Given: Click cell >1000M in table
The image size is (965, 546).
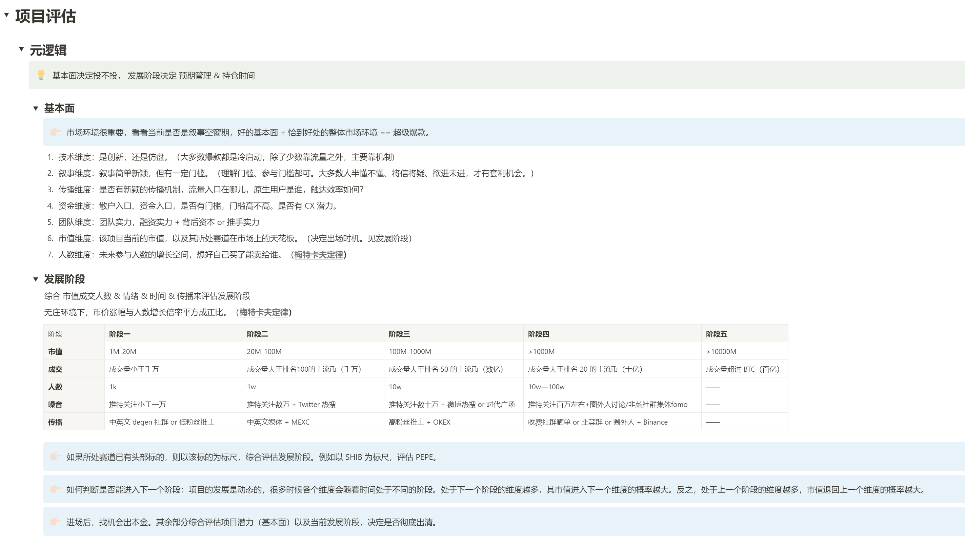Looking at the screenshot, I should pyautogui.click(x=612, y=351).
